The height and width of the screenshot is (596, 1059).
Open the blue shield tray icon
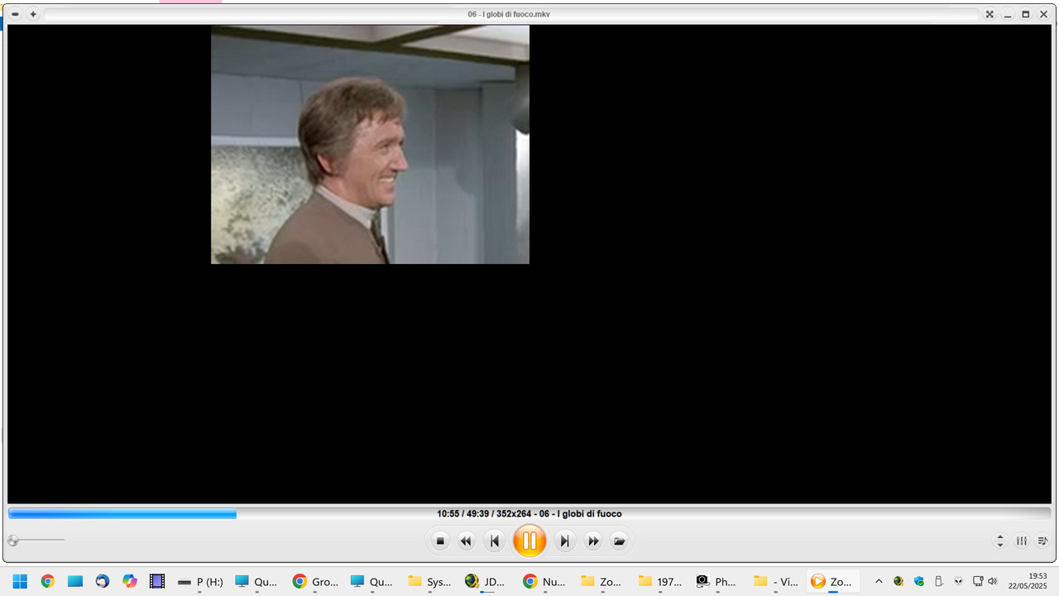918,581
